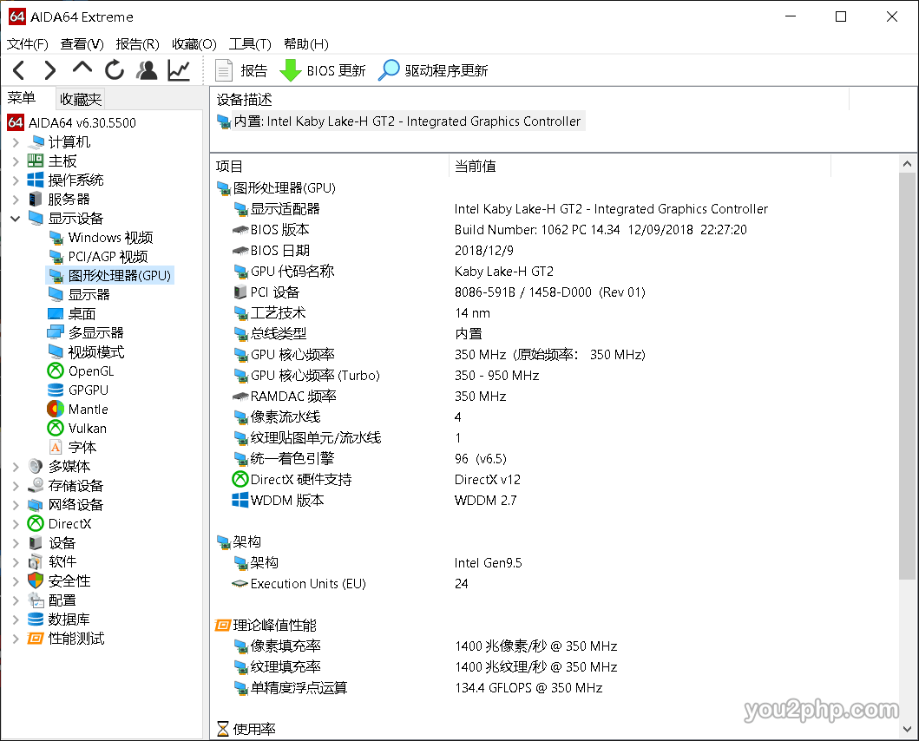Viewport: 919px width, 741px height.
Task: Select the 设备 tree icon
Action: pos(36,543)
